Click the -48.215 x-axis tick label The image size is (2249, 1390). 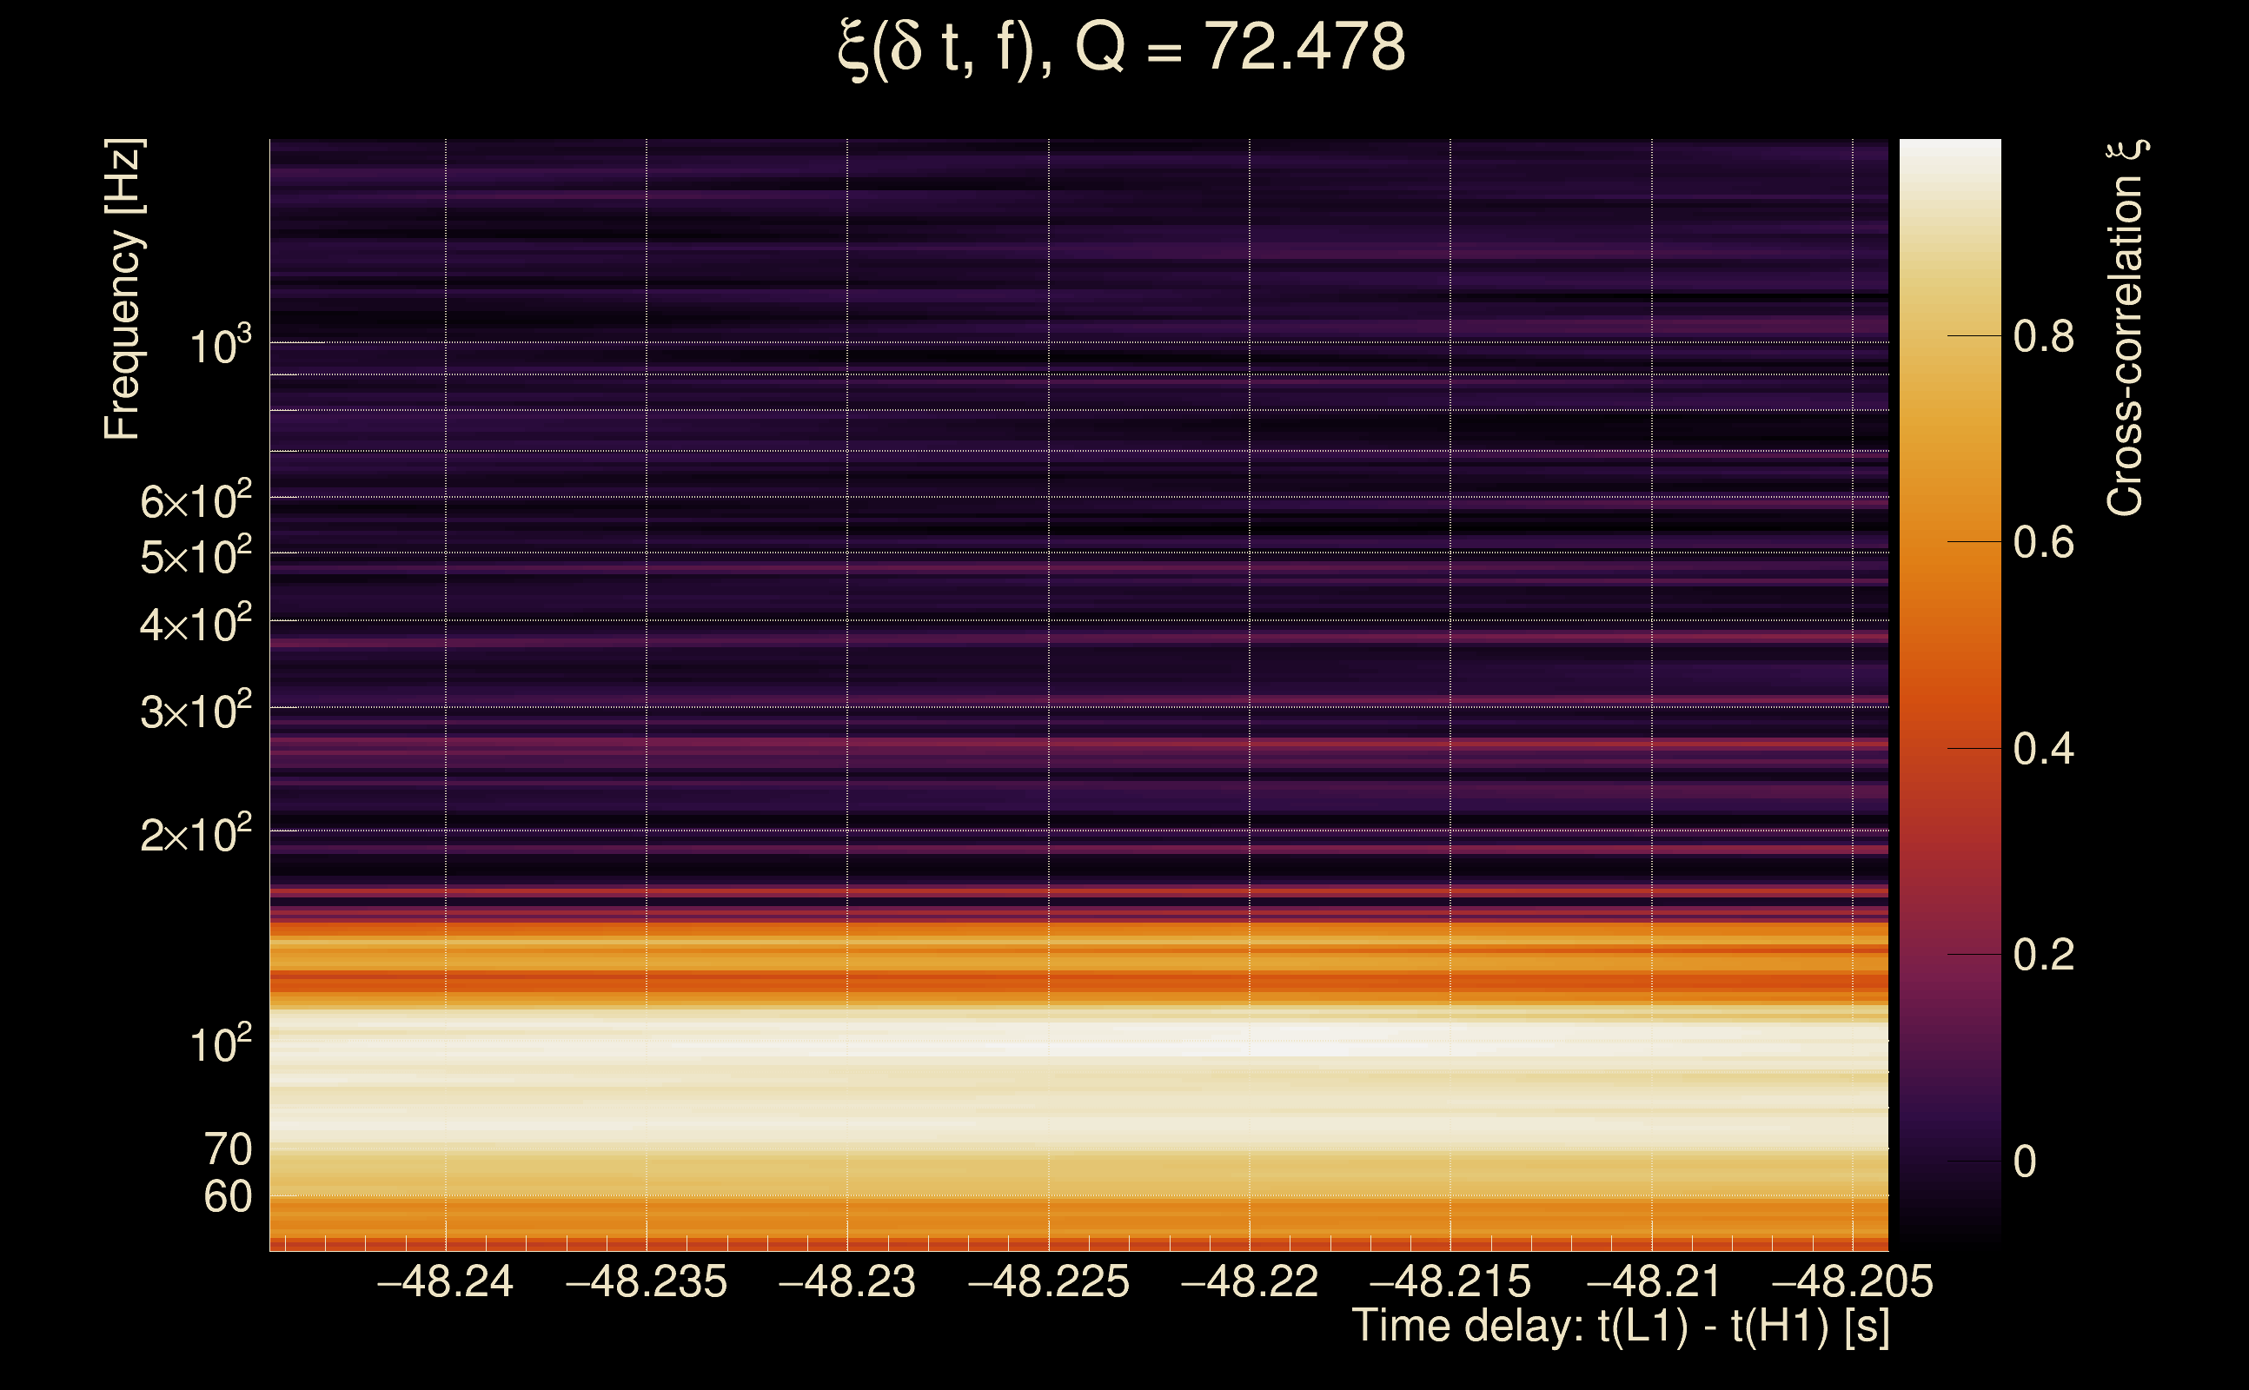click(x=1450, y=1281)
